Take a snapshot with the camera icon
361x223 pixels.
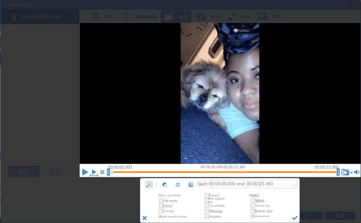345,172
